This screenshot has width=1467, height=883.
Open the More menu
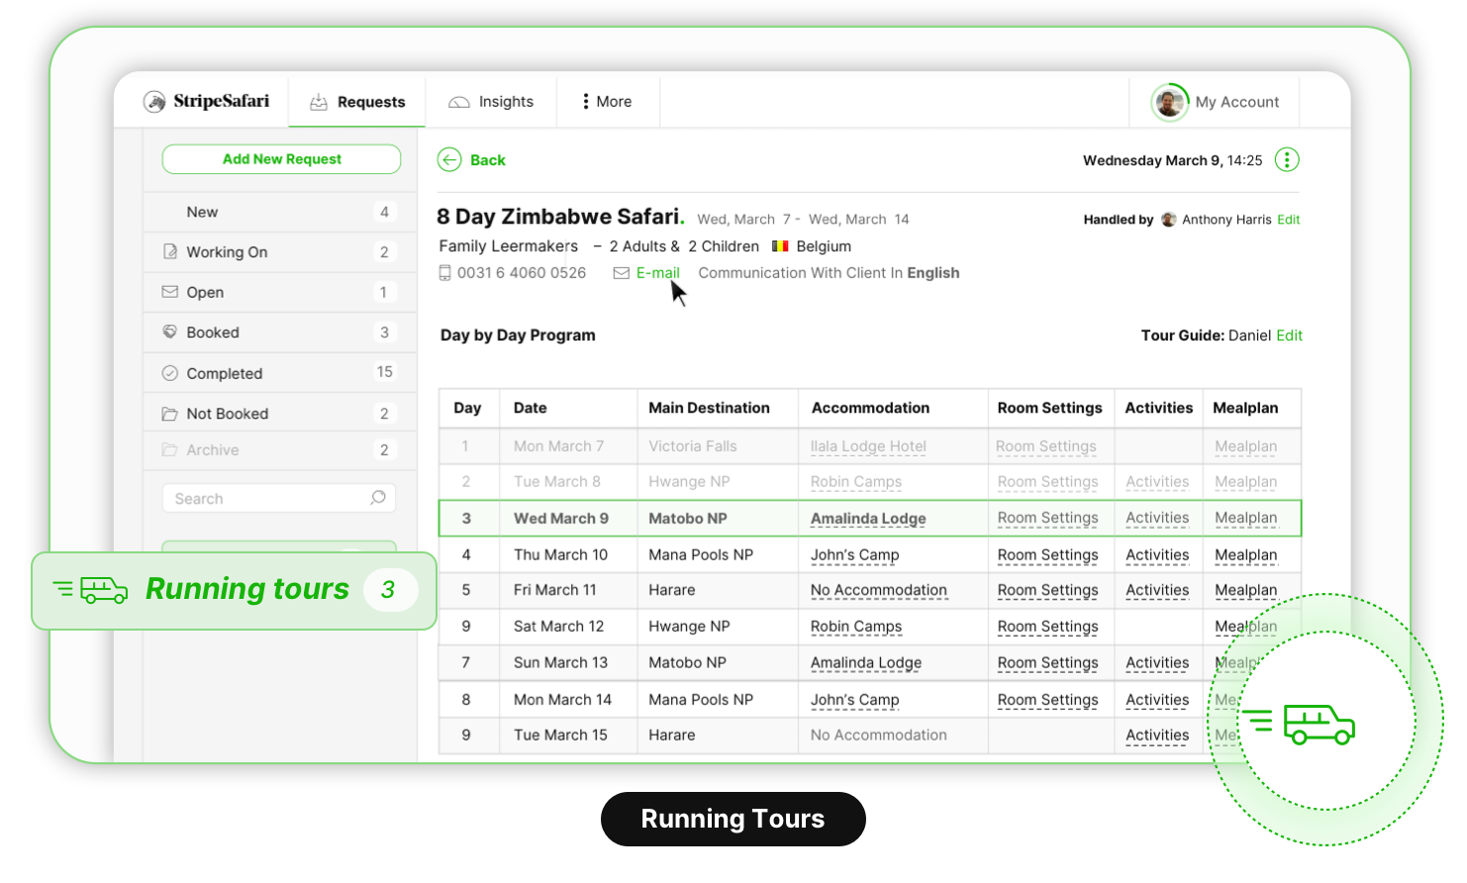pyautogui.click(x=607, y=102)
